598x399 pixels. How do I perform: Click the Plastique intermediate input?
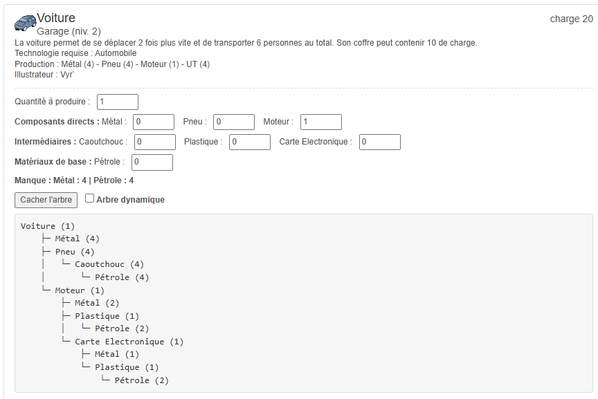coord(249,142)
